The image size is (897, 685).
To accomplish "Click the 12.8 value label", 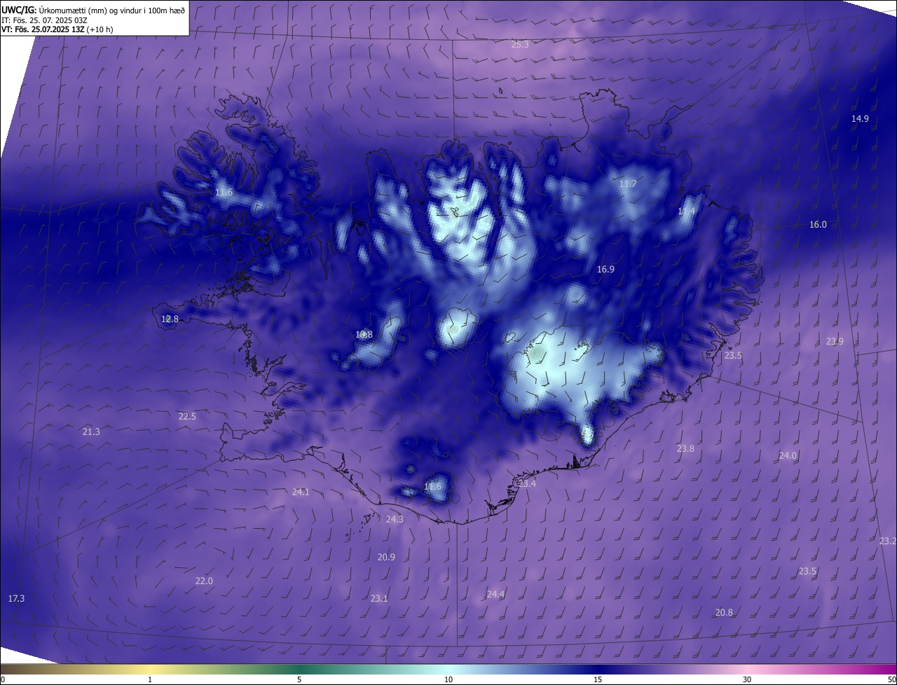I will click(170, 319).
